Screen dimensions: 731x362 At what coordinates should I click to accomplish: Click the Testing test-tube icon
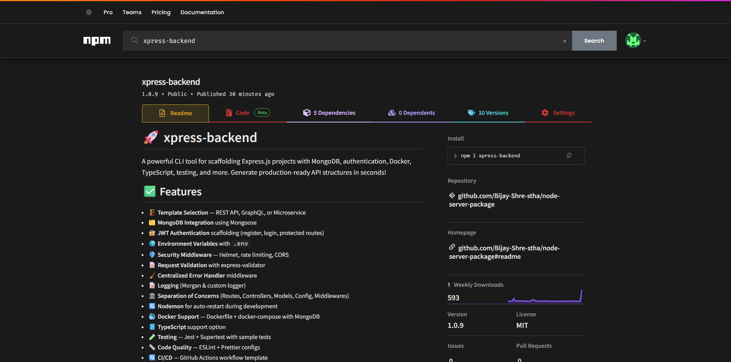[x=152, y=337]
